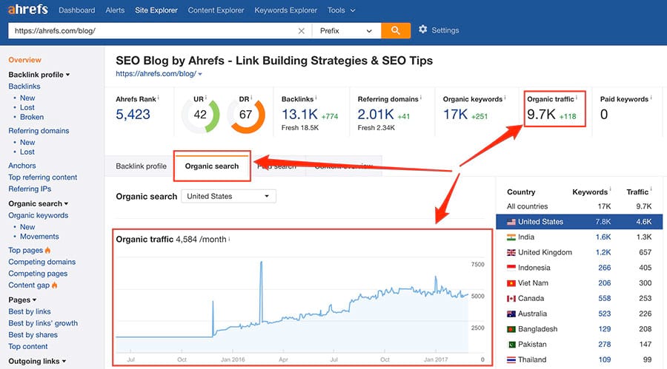Click the info icon beside Ahrefs Rank
Image resolution: width=667 pixels, height=369 pixels.
coord(159,98)
